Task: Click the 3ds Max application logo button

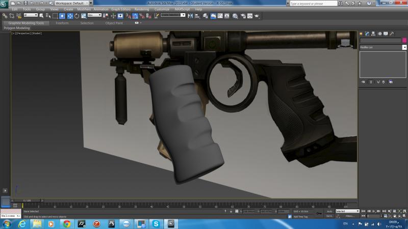Action: (4, 4)
